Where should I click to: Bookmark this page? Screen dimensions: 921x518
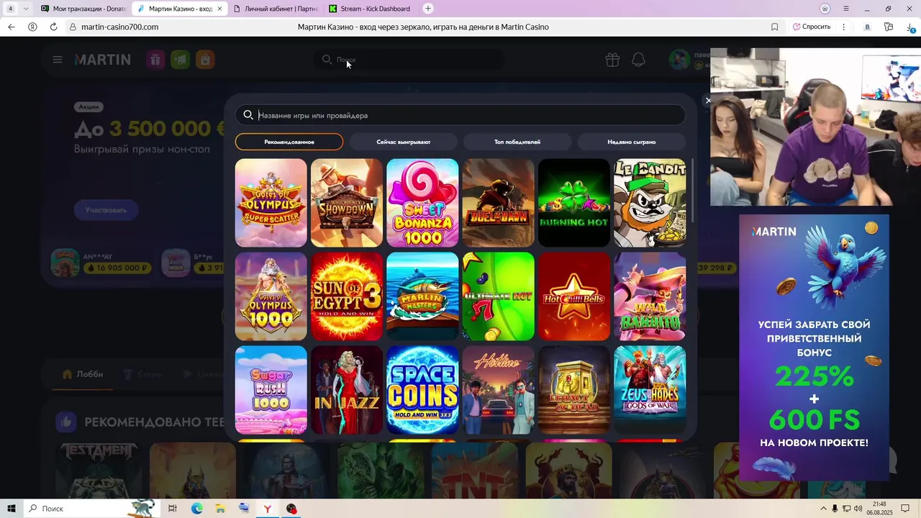point(774,27)
